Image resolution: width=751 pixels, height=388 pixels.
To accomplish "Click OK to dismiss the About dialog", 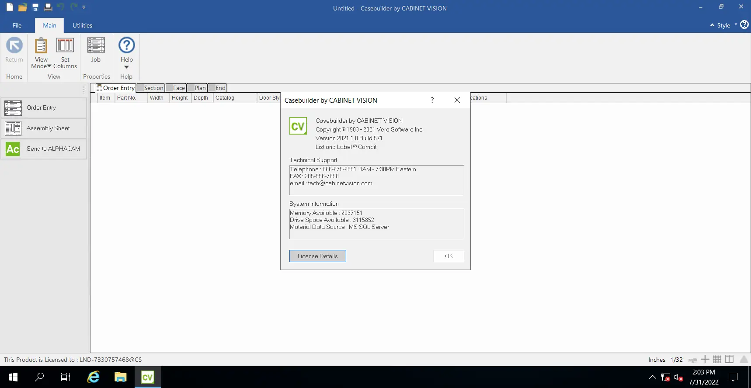I will coord(449,256).
